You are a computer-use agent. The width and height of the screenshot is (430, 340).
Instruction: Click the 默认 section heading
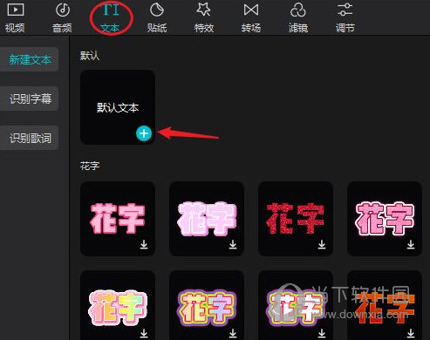(90, 56)
